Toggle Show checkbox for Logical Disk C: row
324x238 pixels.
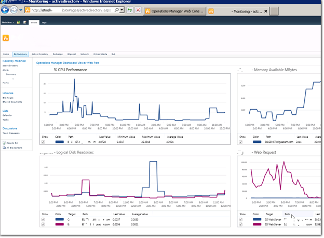click(43, 219)
